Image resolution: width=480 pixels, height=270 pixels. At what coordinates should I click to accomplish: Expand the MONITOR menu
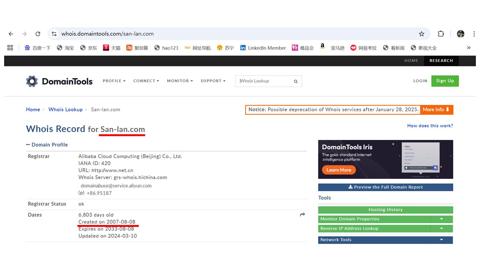point(180,81)
